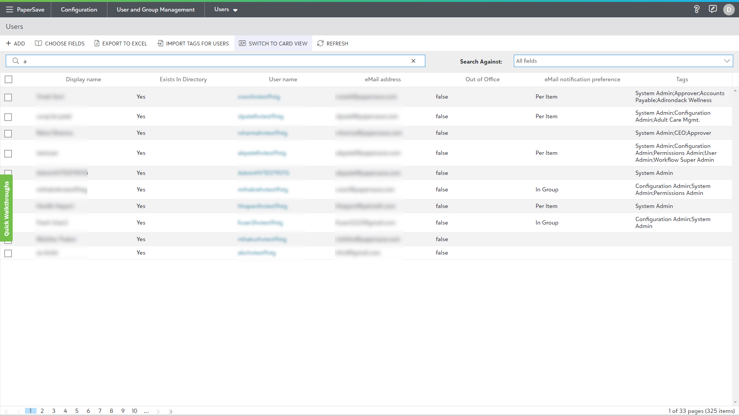Viewport: 739px width, 416px height.
Task: Go to last page arrow icon
Action: (171, 411)
